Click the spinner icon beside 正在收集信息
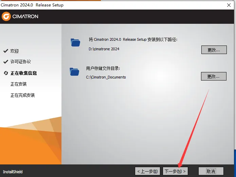Screen dimensions: 236x177 [x=6, y=73]
